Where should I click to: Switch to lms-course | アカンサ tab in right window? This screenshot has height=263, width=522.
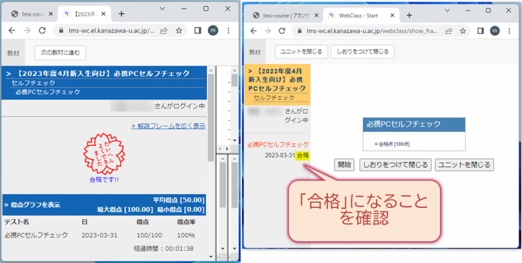(x=285, y=15)
